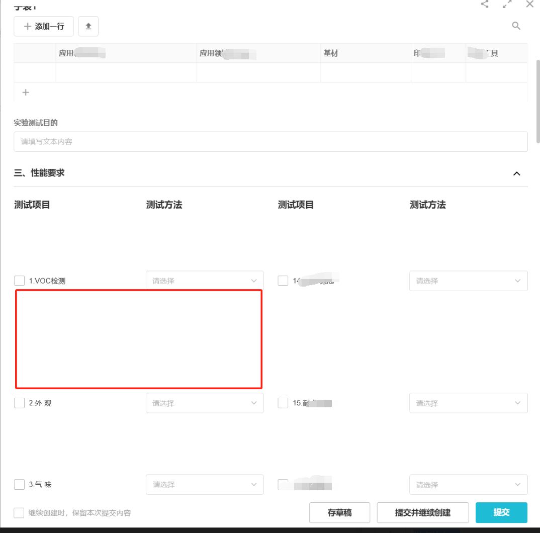Open search with the magnifier icon
540x533 pixels.
point(516,26)
